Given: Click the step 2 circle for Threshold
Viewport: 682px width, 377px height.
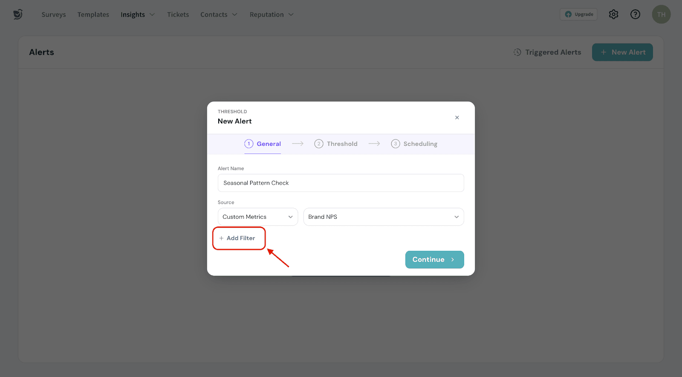Looking at the screenshot, I should click(x=319, y=144).
